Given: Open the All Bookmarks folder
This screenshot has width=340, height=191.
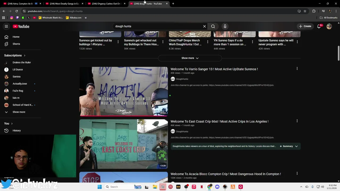Looking at the screenshot, I should coord(329,18).
